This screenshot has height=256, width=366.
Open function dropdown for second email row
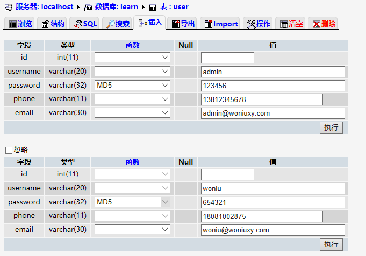point(132,230)
